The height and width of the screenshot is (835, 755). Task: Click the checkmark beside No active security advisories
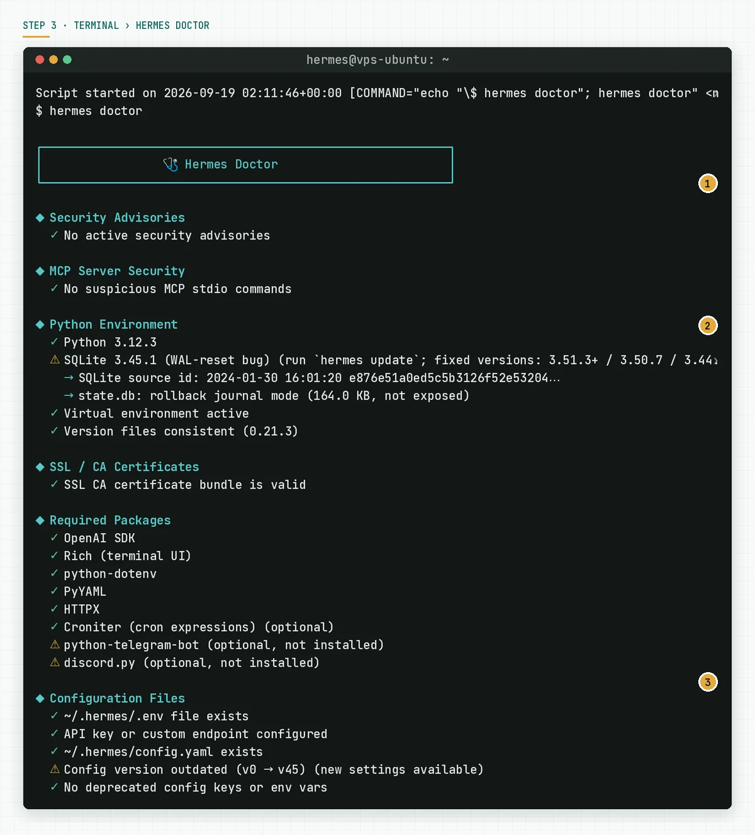click(55, 235)
